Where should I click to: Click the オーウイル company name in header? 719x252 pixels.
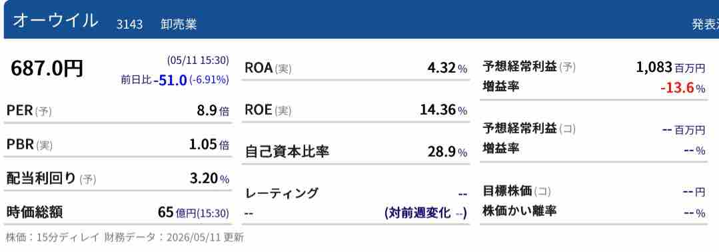[55, 21]
